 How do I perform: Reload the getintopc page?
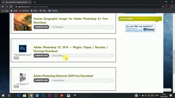point(11,7)
